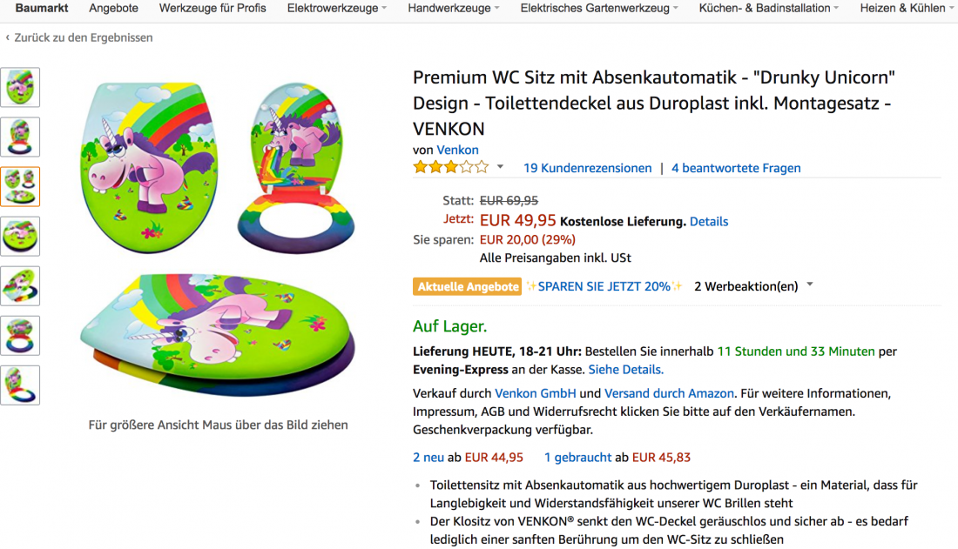The width and height of the screenshot is (958, 549).
Task: Select the second product thumbnail image
Action: 20,137
